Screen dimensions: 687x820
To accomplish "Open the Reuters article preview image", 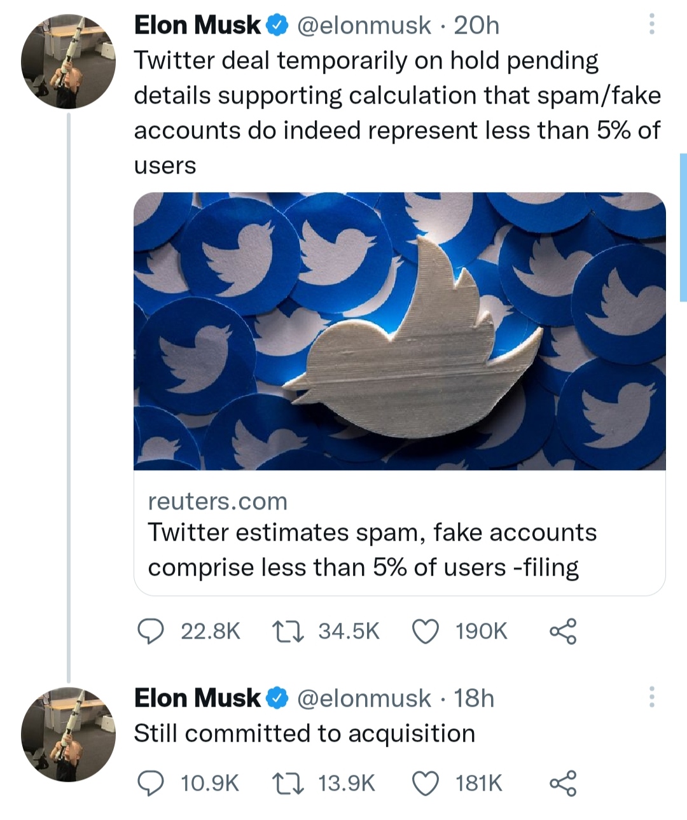I will coord(399,331).
